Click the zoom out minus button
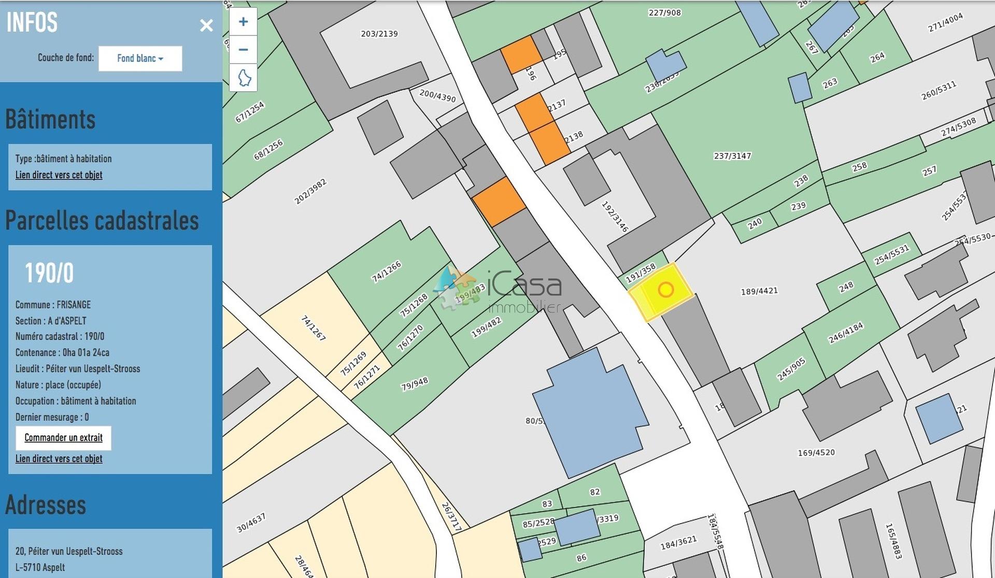The width and height of the screenshot is (995, 578). point(243,50)
